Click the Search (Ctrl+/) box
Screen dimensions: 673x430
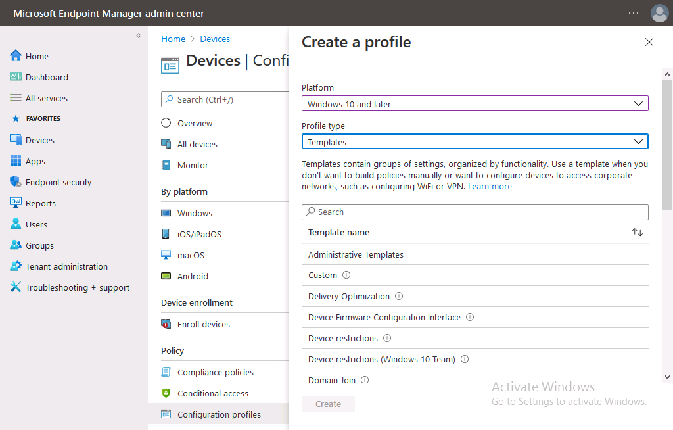pos(225,99)
